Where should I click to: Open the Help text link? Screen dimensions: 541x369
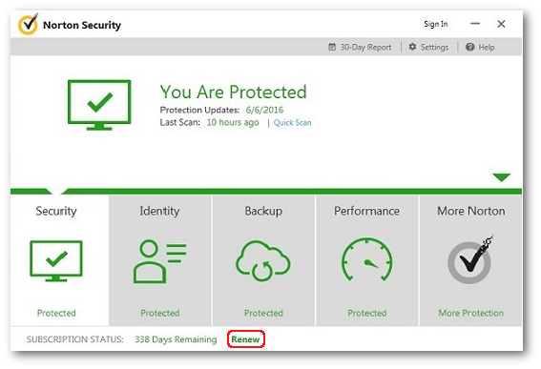pyautogui.click(x=487, y=47)
